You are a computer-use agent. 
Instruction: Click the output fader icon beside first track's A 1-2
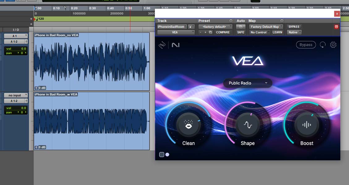26,42
